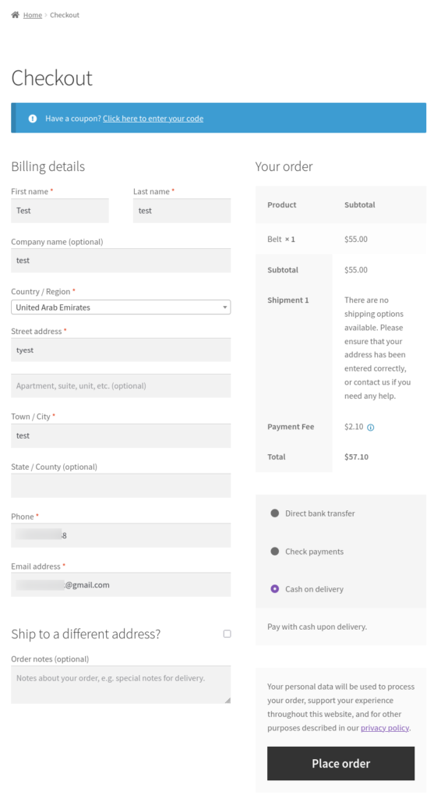This screenshot has height=799, width=448.
Task: Click the Subtotal column header
Action: pyautogui.click(x=359, y=205)
